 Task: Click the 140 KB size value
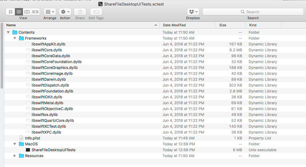[x=235, y=126]
